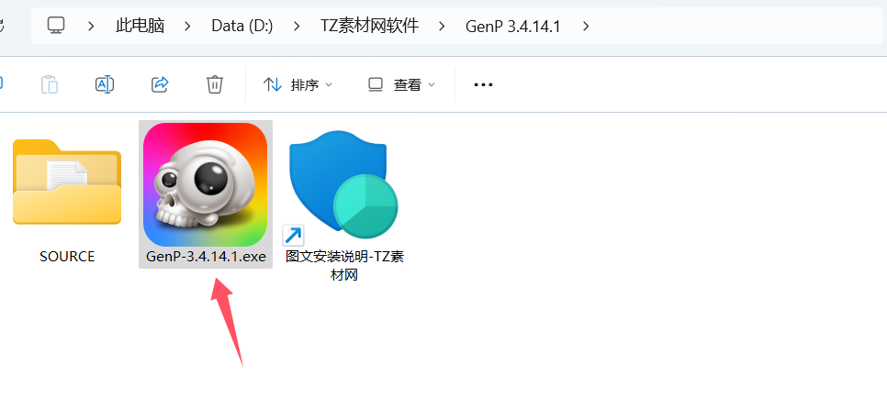Expand chevron after GenP 3.4.14.1
This screenshot has width=887, height=397.
tap(586, 26)
